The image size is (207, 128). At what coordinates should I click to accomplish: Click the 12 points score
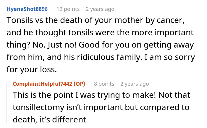[x=68, y=9]
